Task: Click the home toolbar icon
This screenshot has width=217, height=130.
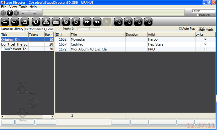Action: click(x=25, y=22)
